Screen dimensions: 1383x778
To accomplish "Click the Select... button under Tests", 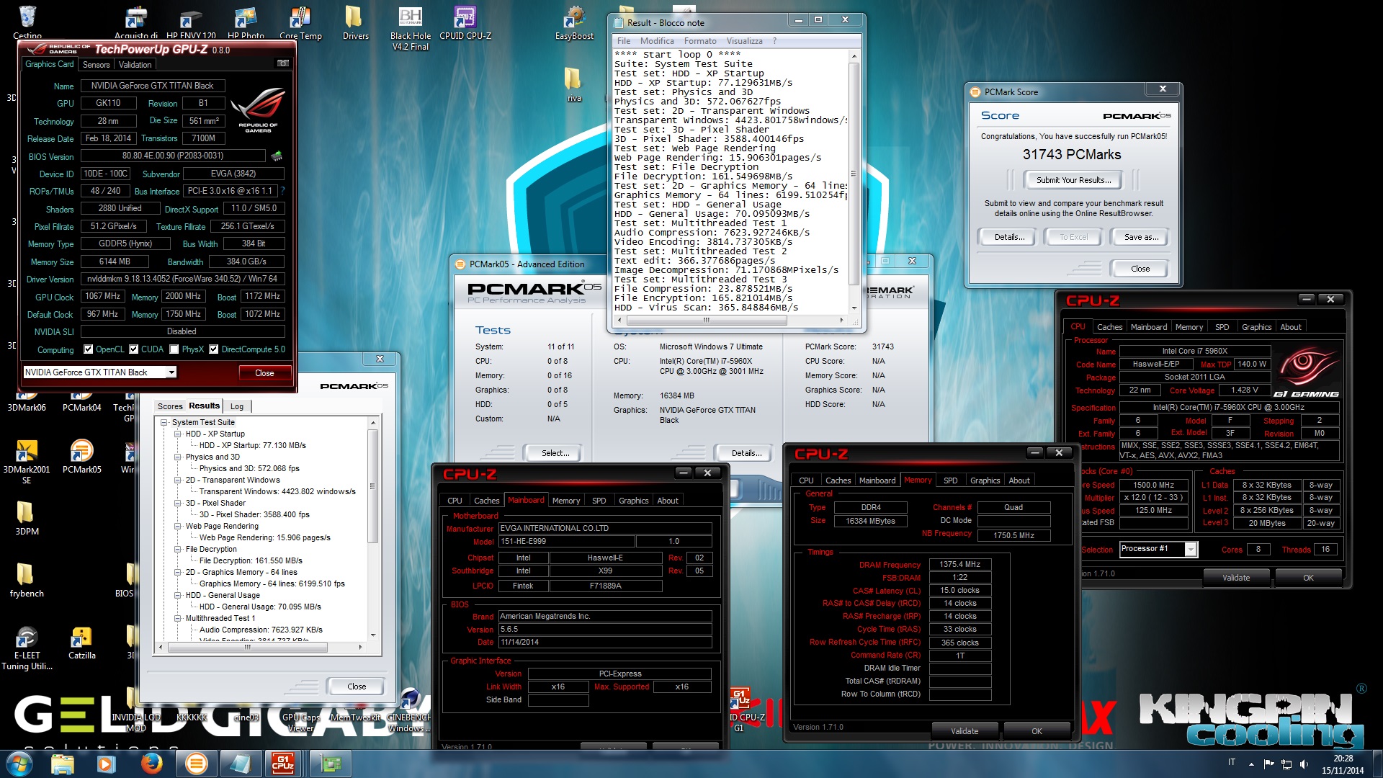I will click(555, 453).
